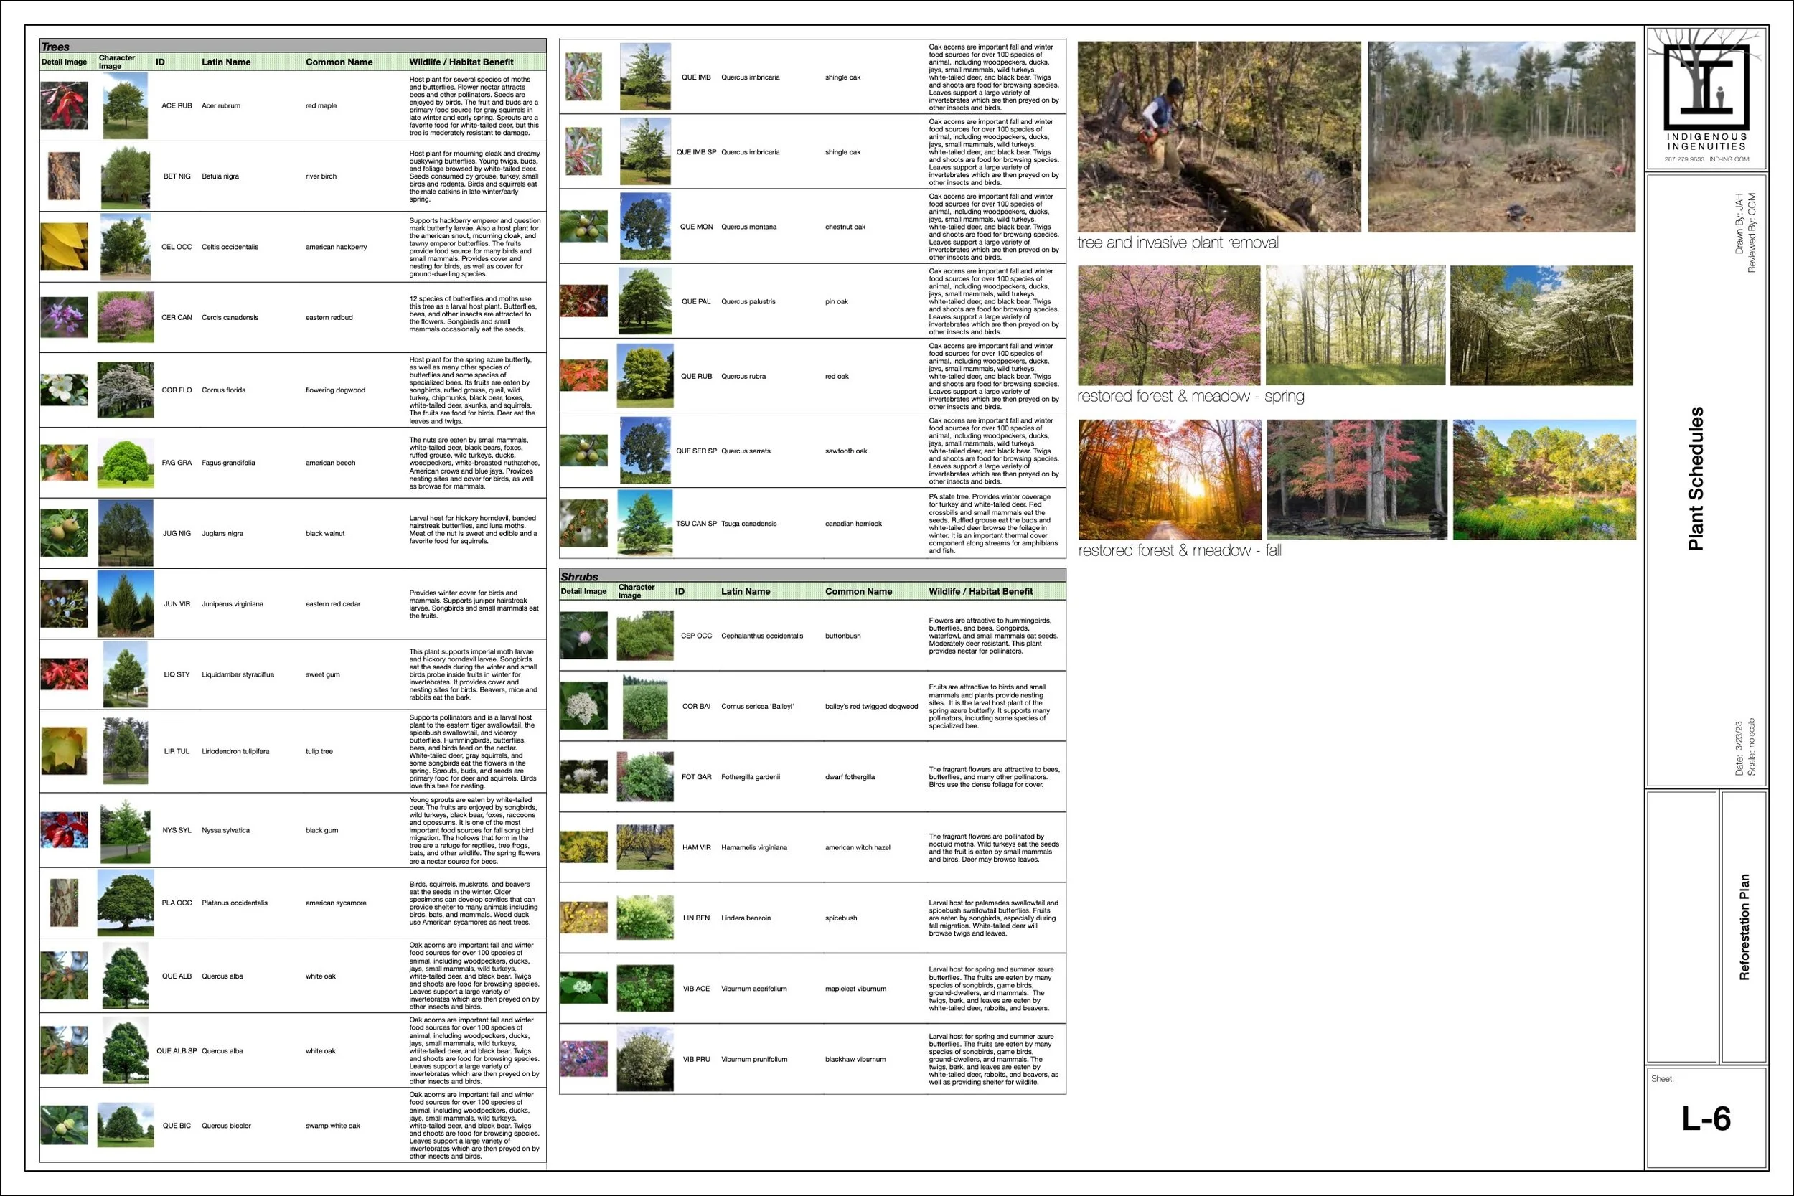Click Wildlife / Habitat Benefit header in Shrubs
The width and height of the screenshot is (1794, 1196).
coord(980,591)
